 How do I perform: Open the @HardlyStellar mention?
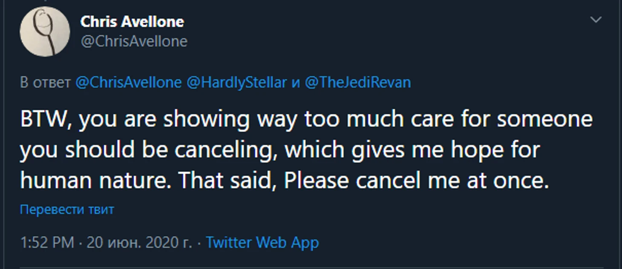(x=236, y=82)
